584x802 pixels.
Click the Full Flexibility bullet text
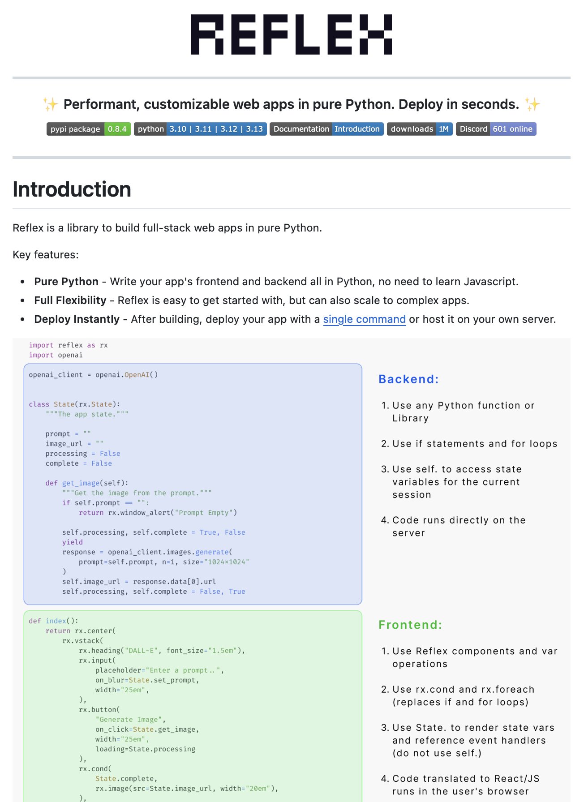(252, 300)
